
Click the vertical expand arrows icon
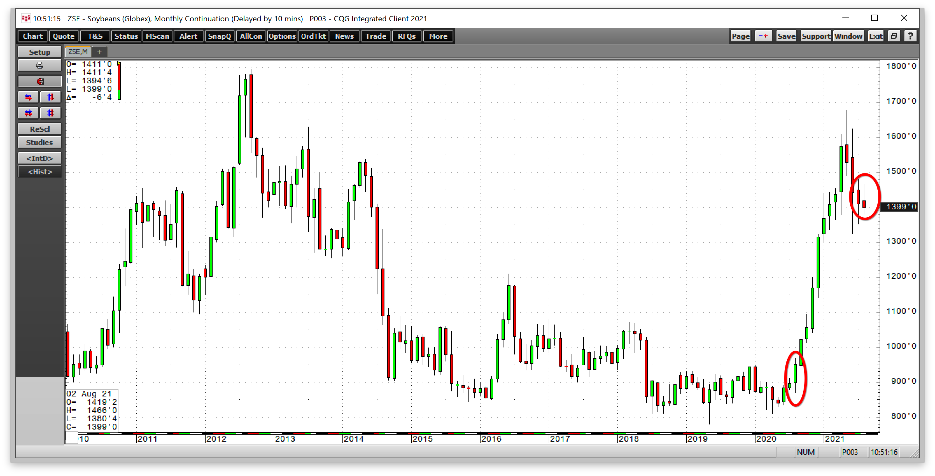51,97
